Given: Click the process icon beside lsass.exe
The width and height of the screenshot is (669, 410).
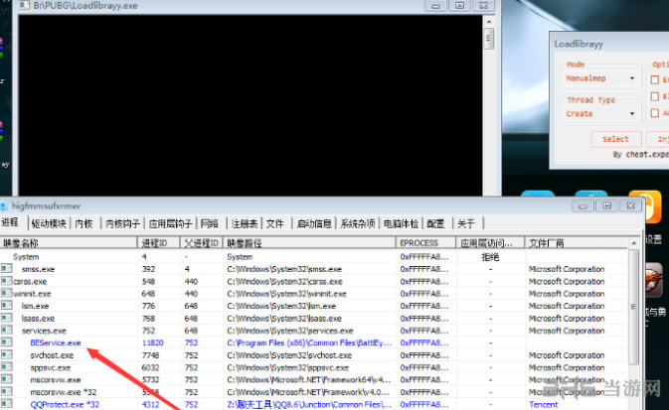Looking at the screenshot, I should tap(6, 318).
